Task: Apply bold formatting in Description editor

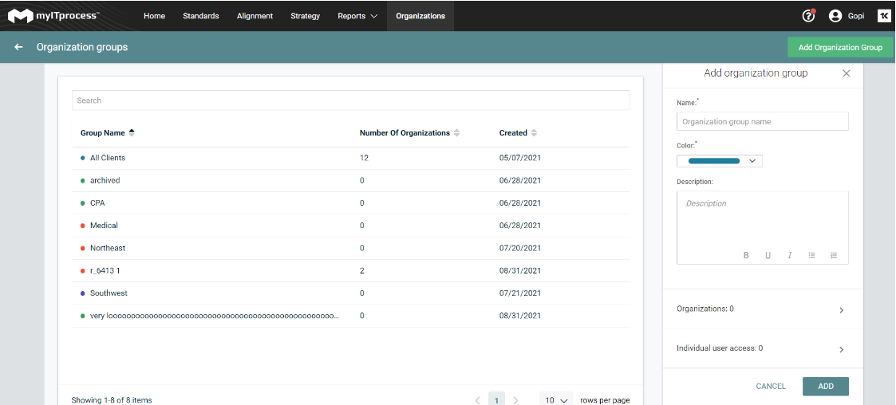Action: [x=746, y=255]
